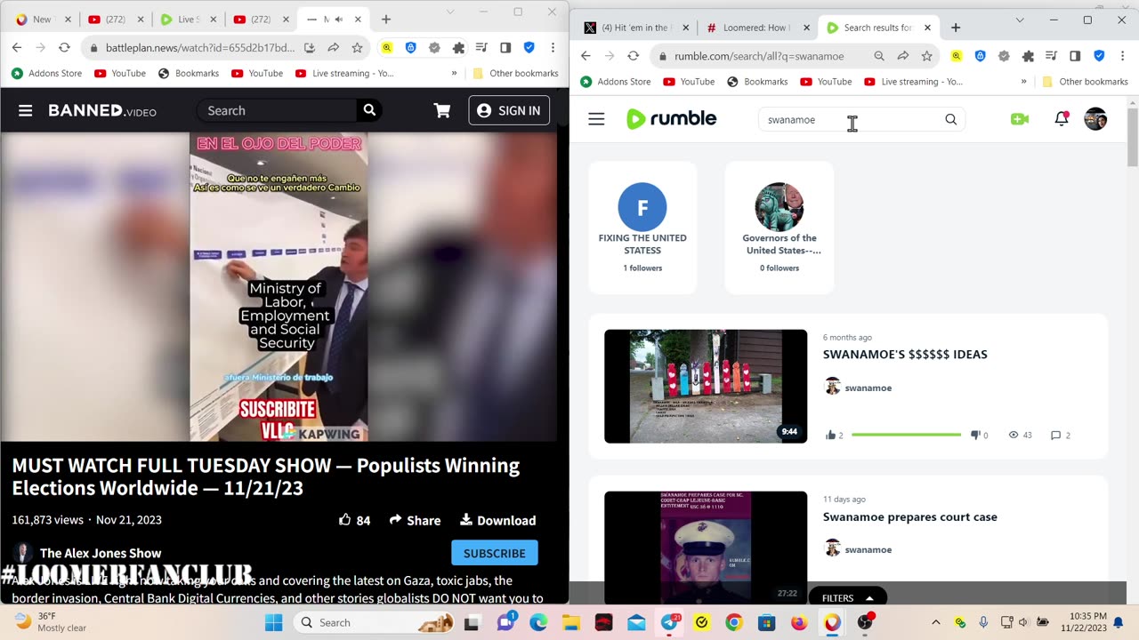
Task: Reload the battleplan.news page
Action: pos(64,47)
